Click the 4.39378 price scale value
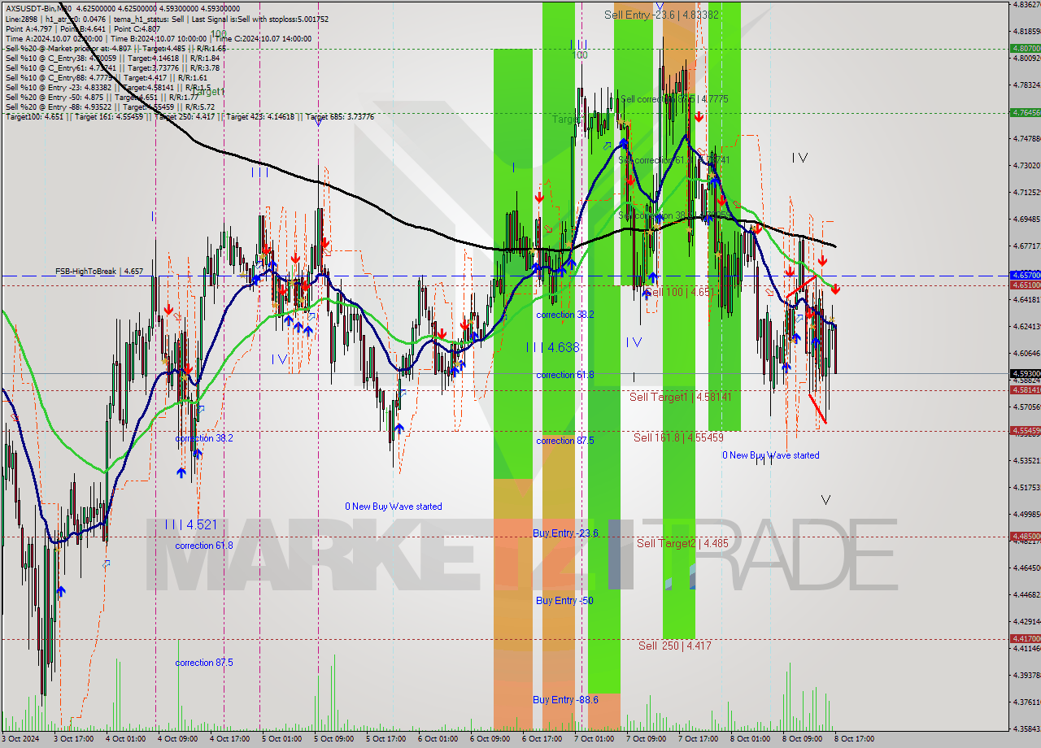Viewport: 1041px width, 748px height. click(x=1026, y=675)
